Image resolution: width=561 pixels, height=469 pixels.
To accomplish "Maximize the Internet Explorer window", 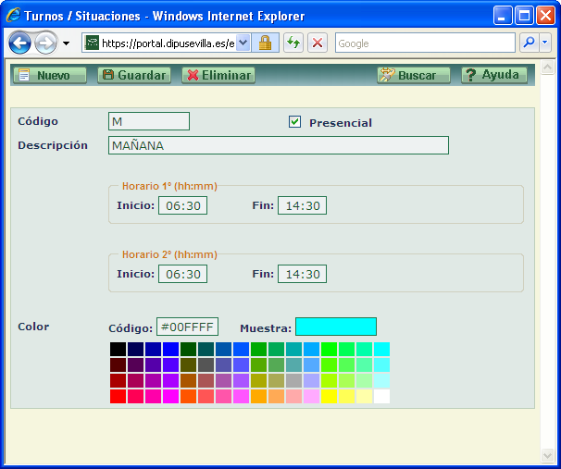I will (x=524, y=16).
